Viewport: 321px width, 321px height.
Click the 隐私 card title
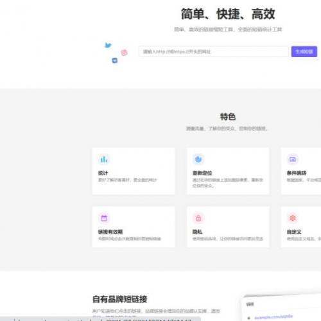pyautogui.click(x=197, y=232)
